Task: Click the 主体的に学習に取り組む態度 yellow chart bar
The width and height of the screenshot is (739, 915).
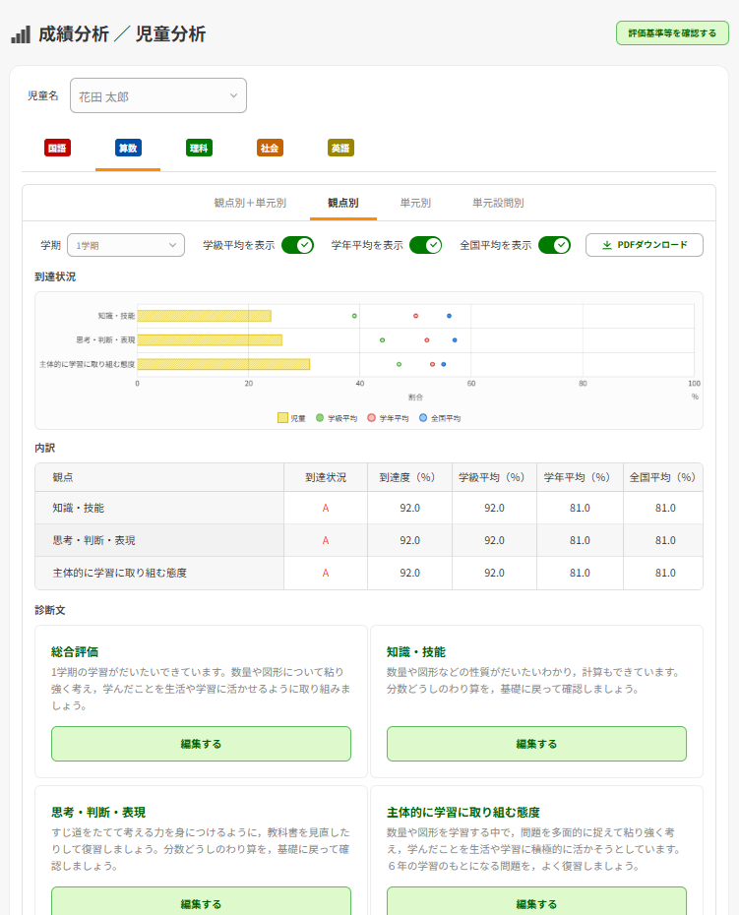Action: (x=223, y=364)
